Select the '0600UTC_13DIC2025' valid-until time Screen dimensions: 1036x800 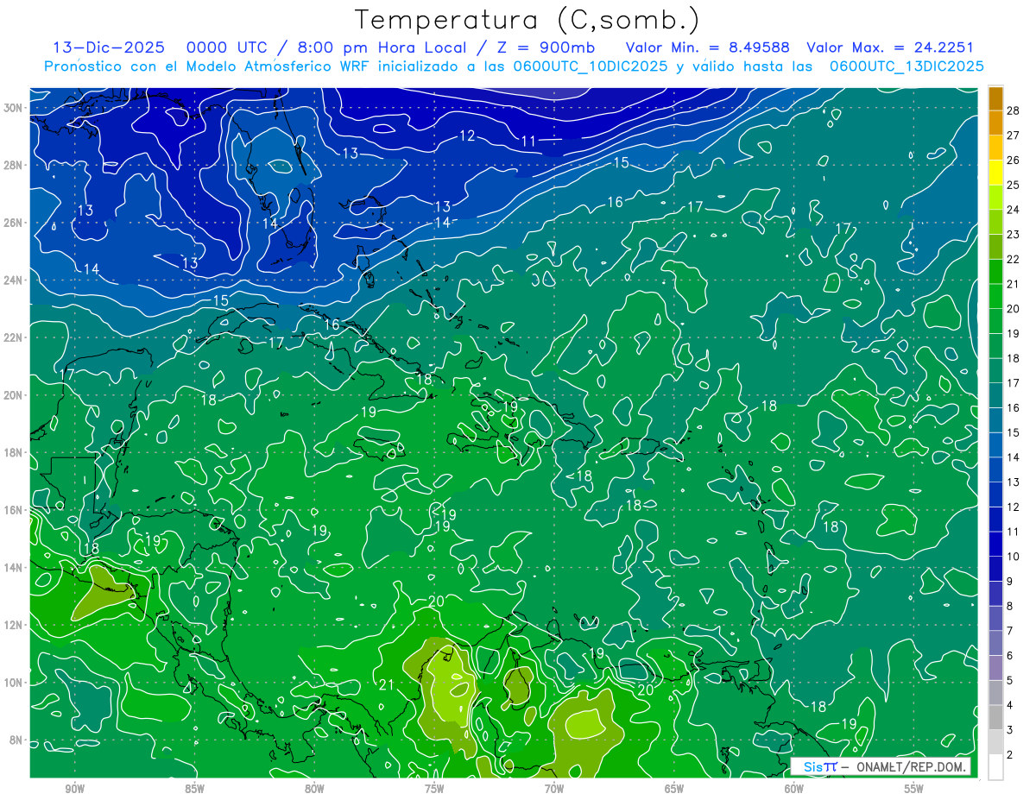[x=906, y=66]
